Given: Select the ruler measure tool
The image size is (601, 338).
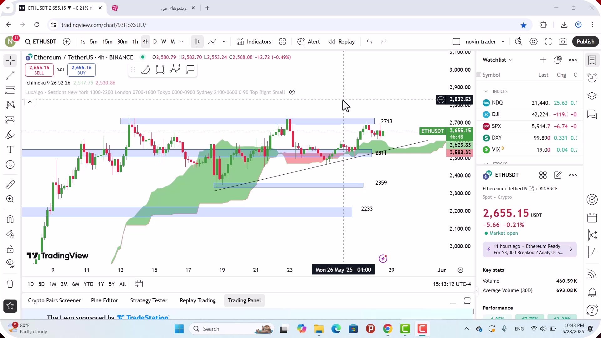Looking at the screenshot, I should [x=10, y=184].
